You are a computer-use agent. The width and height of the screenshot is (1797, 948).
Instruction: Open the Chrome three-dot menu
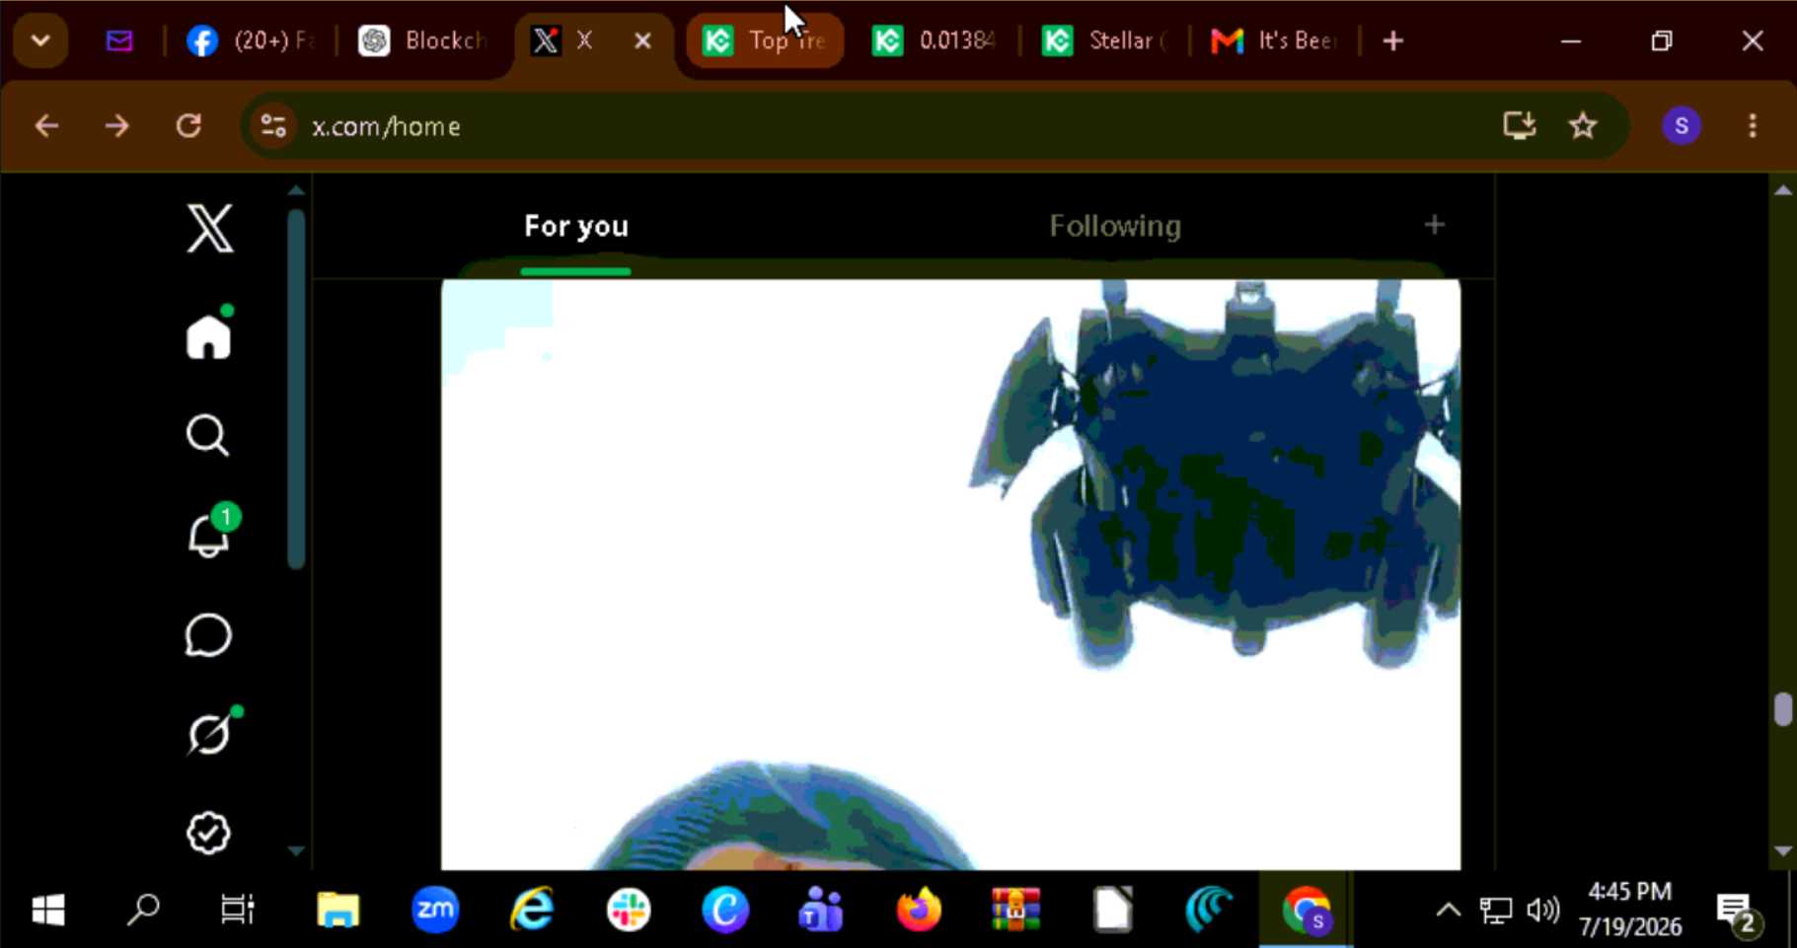1753,126
